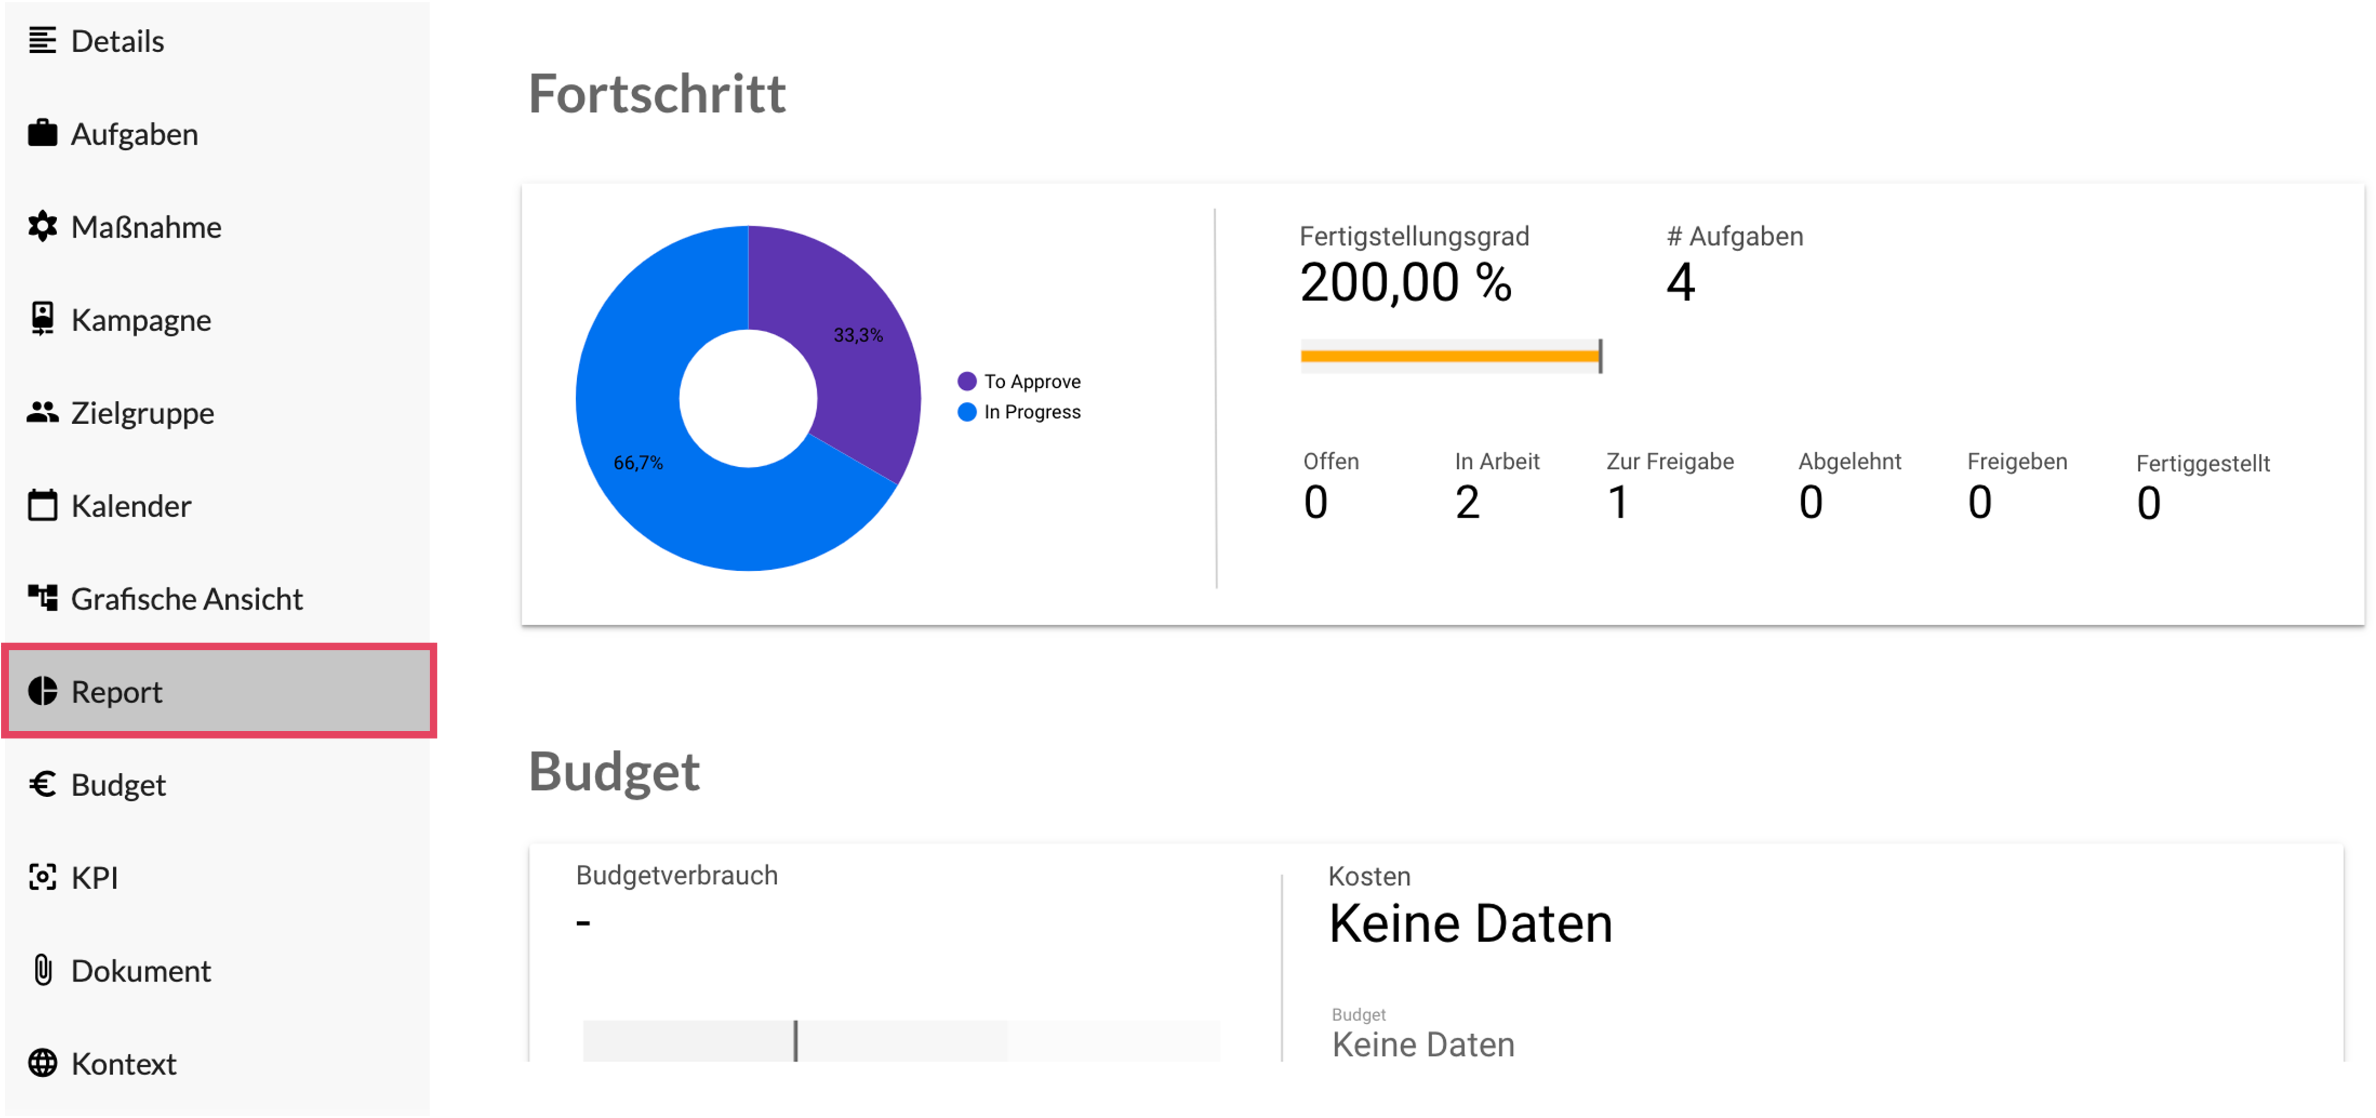This screenshot has height=1118, width=2376.
Task: Click the Dokument paperclip icon
Action: (x=42, y=970)
